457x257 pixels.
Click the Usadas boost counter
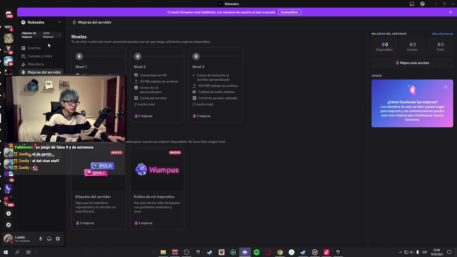pos(412,47)
